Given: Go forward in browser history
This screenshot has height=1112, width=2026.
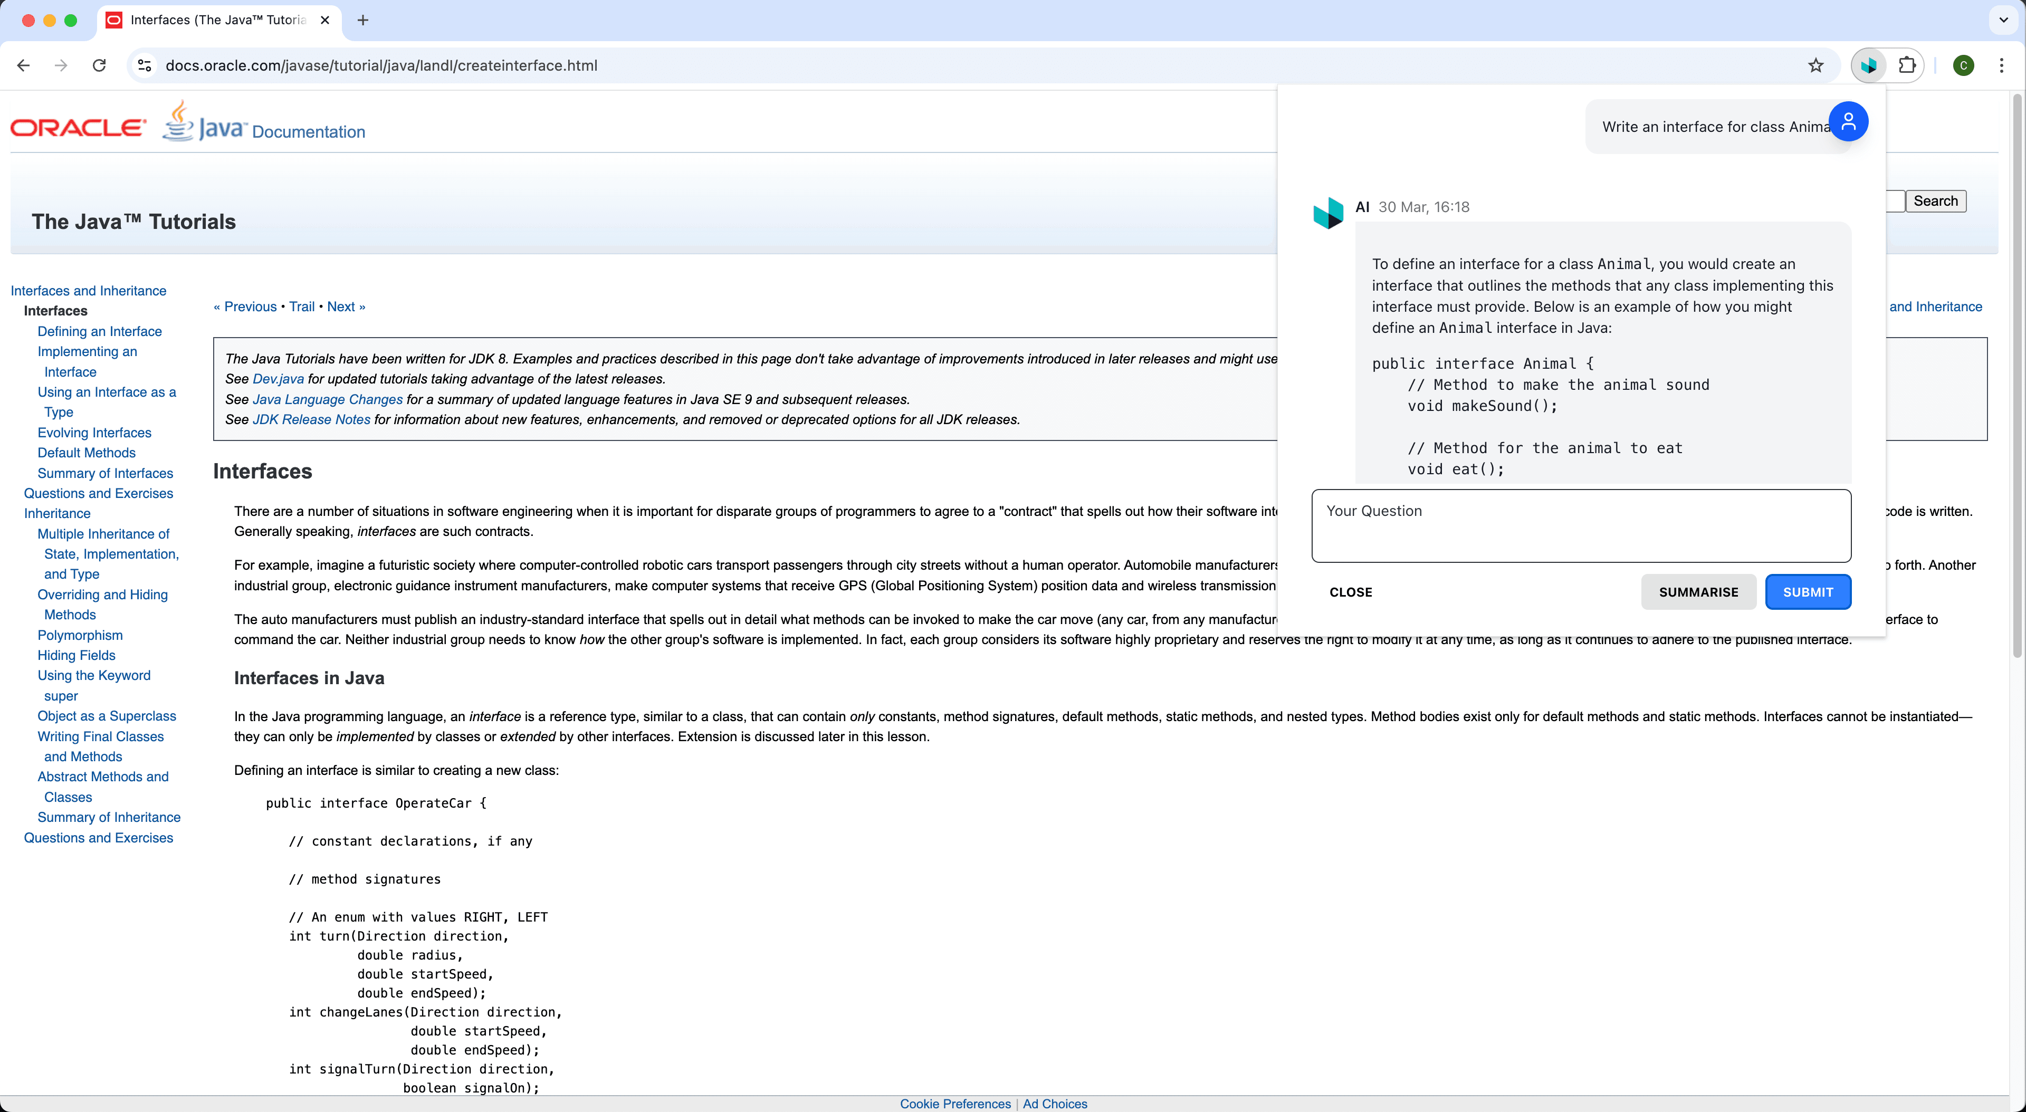Looking at the screenshot, I should tap(61, 65).
